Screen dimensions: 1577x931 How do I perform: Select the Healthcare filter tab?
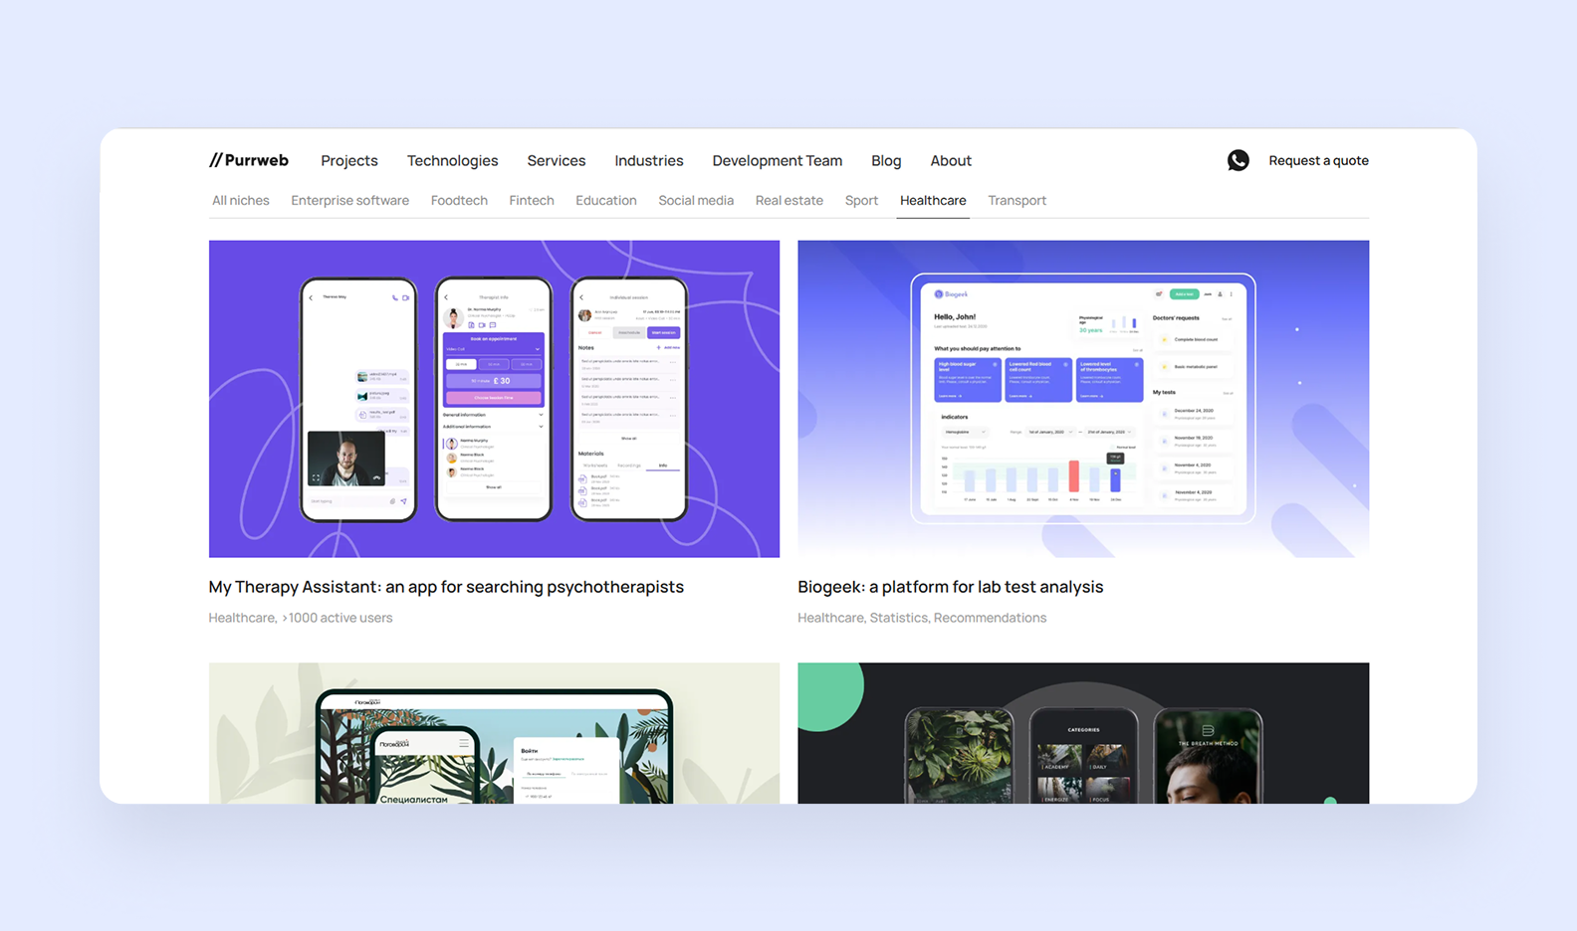(x=933, y=201)
